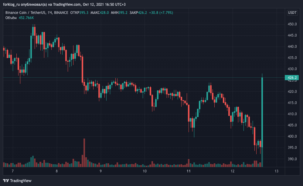This screenshot has width=303, height=186.
Task: Click the tall green candle at right
Action: (262, 113)
